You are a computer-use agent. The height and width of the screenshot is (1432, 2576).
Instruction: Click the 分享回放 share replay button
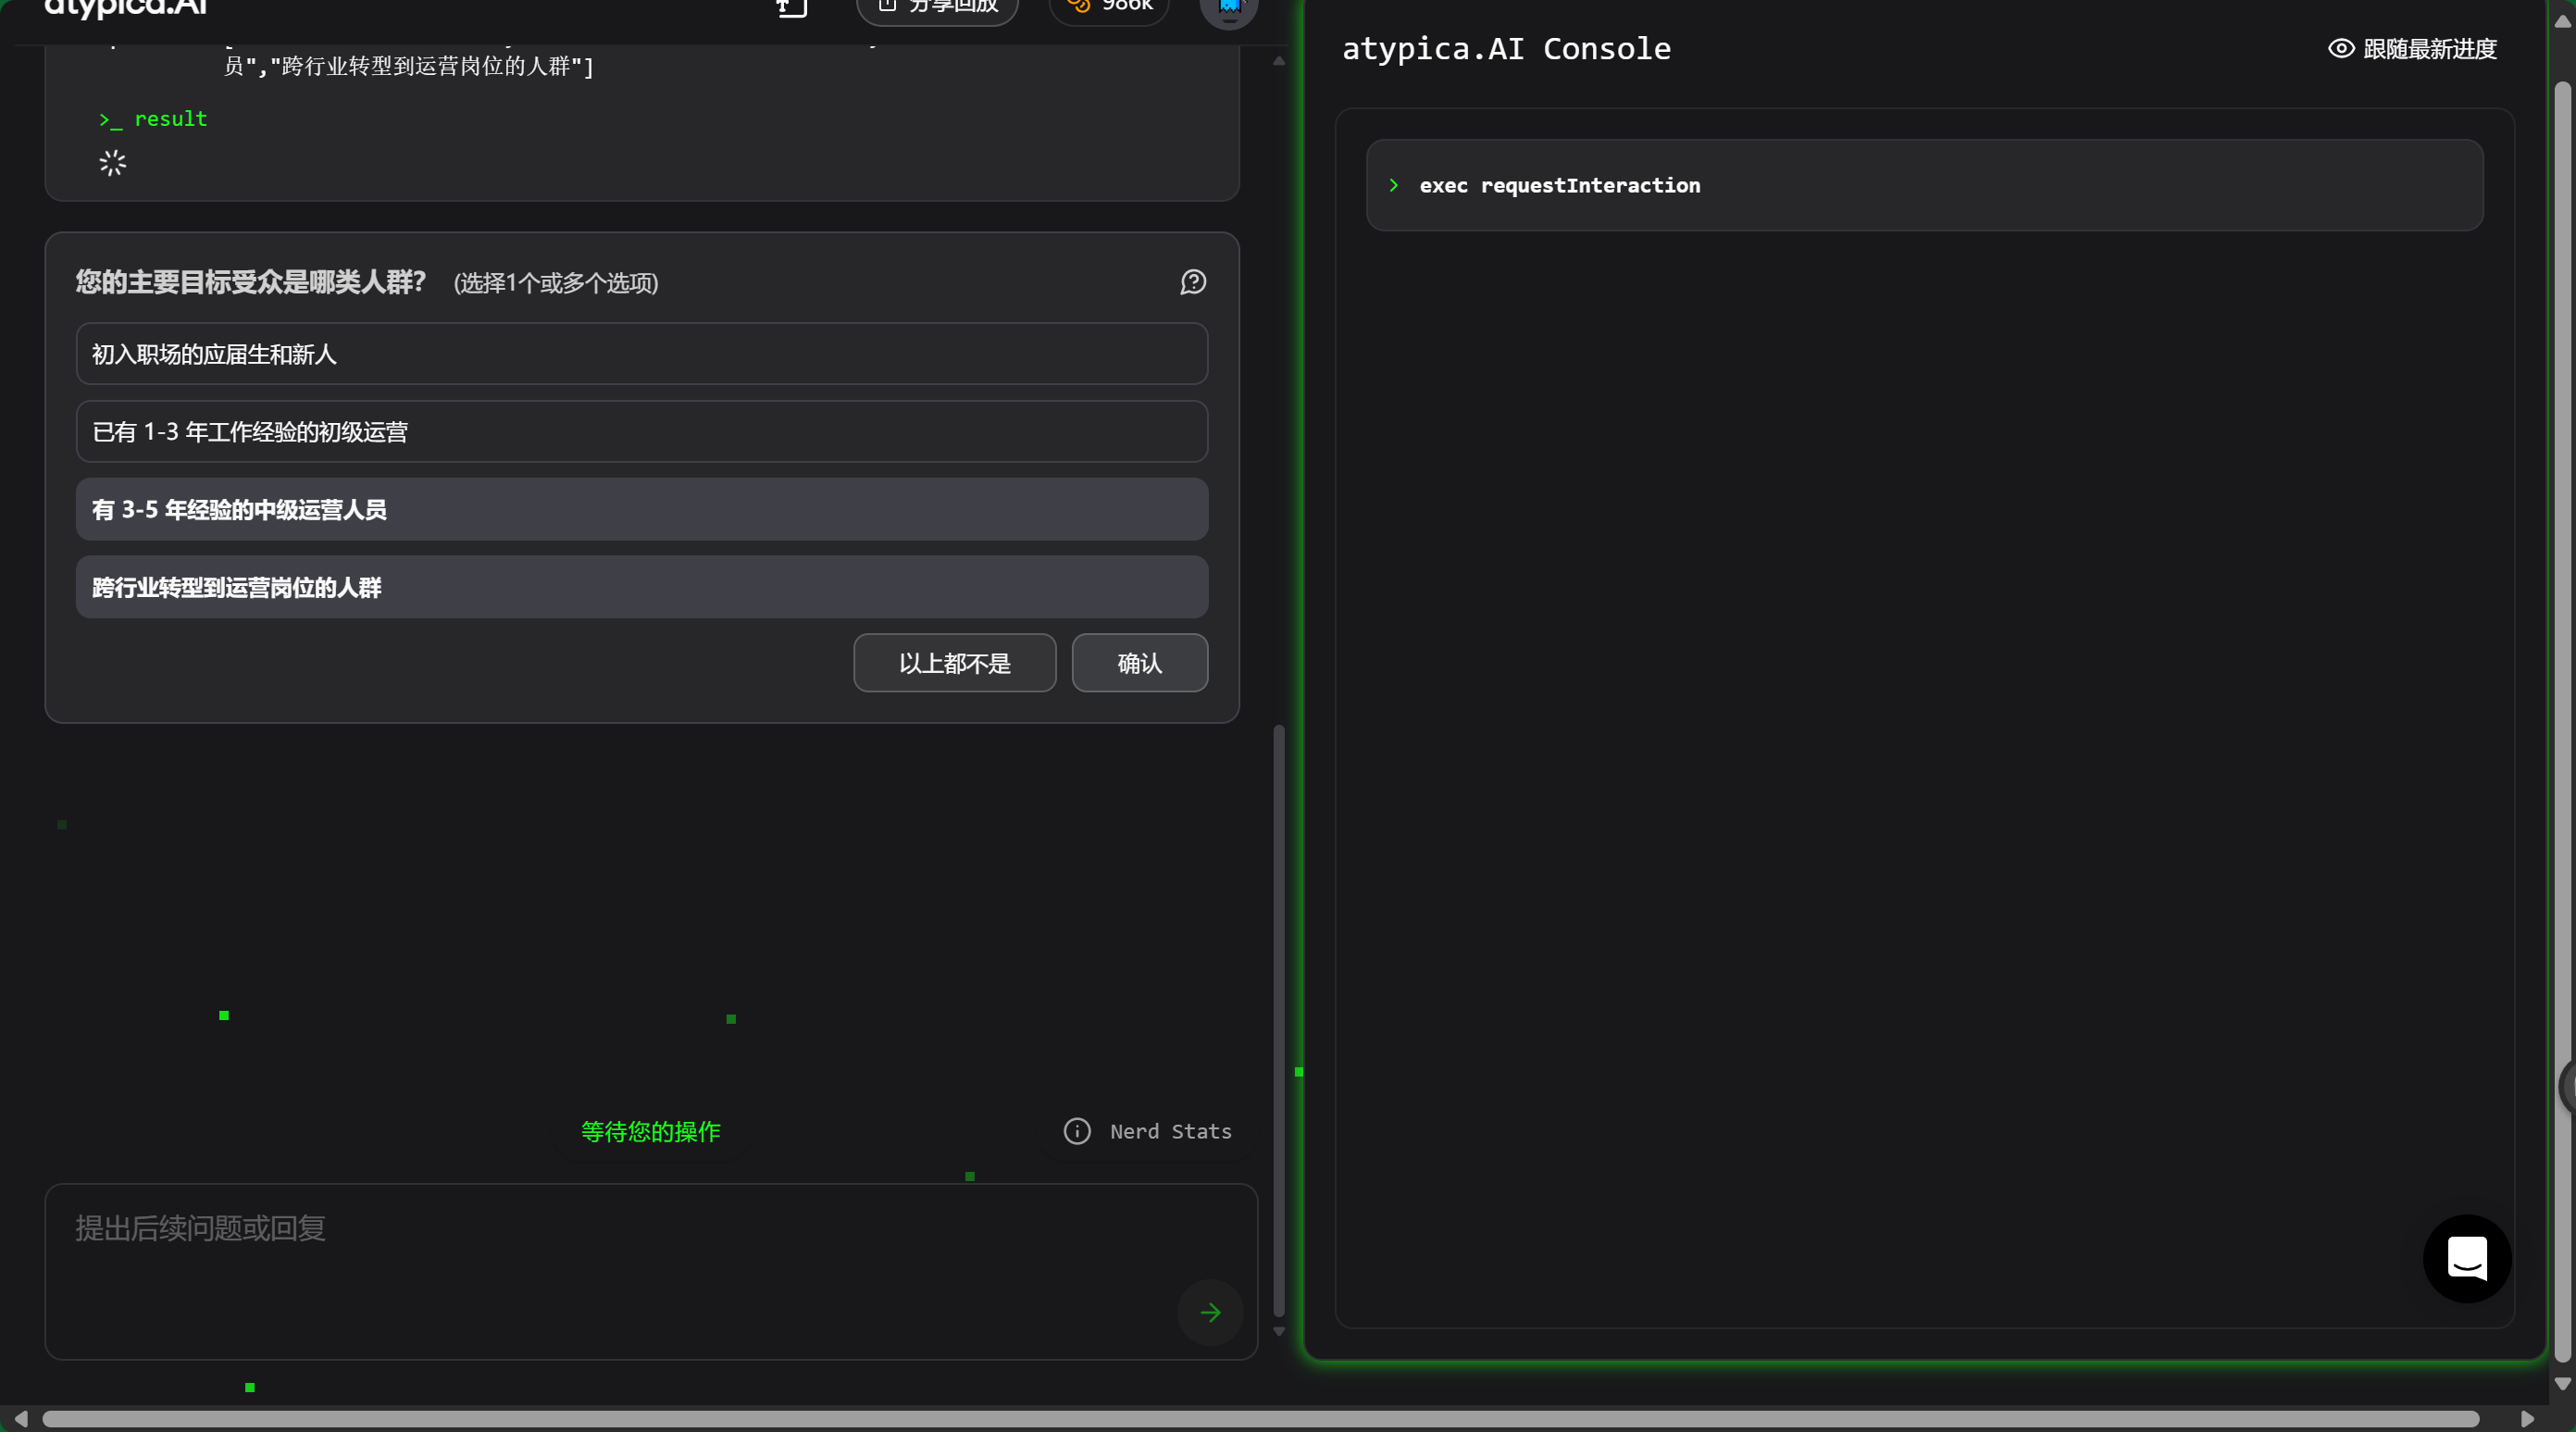937,9
